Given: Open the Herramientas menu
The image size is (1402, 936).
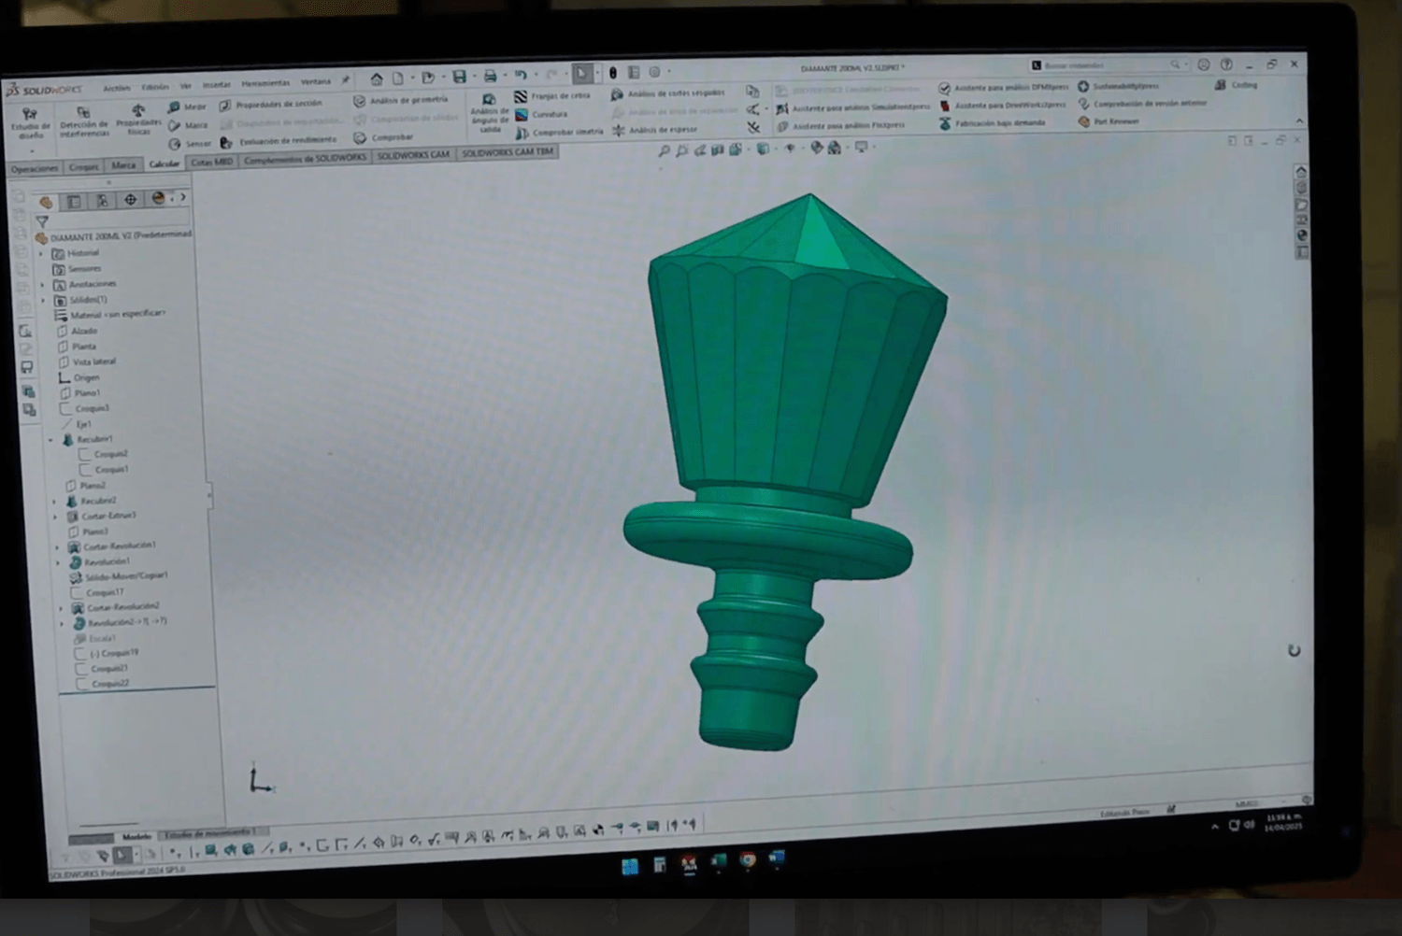Looking at the screenshot, I should point(265,84).
